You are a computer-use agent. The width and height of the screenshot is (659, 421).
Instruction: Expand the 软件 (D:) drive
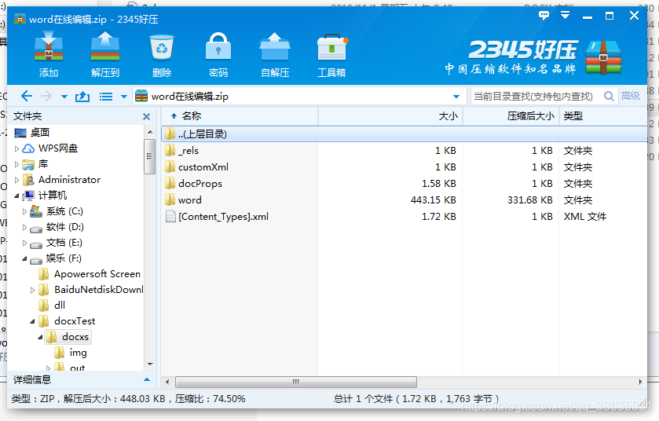25,227
